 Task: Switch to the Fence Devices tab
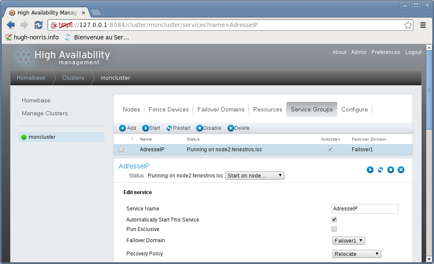point(168,109)
